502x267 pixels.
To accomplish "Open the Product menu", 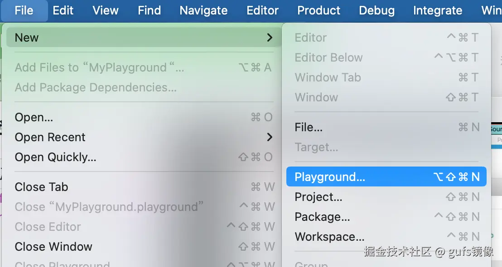I will click(x=319, y=10).
